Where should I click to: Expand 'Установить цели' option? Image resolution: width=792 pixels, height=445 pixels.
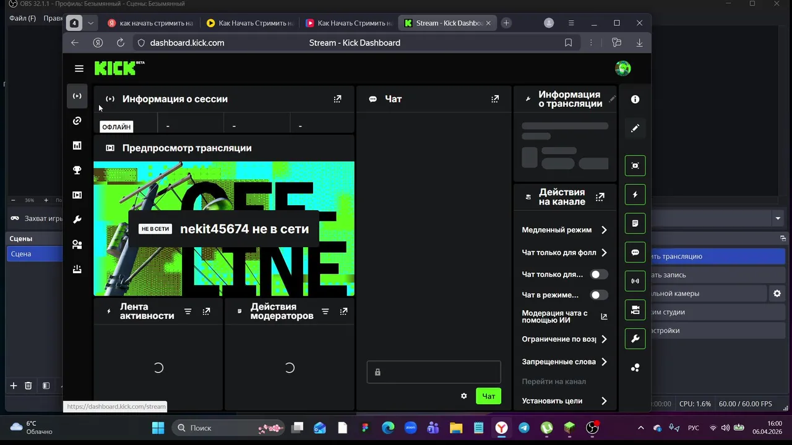click(564, 400)
